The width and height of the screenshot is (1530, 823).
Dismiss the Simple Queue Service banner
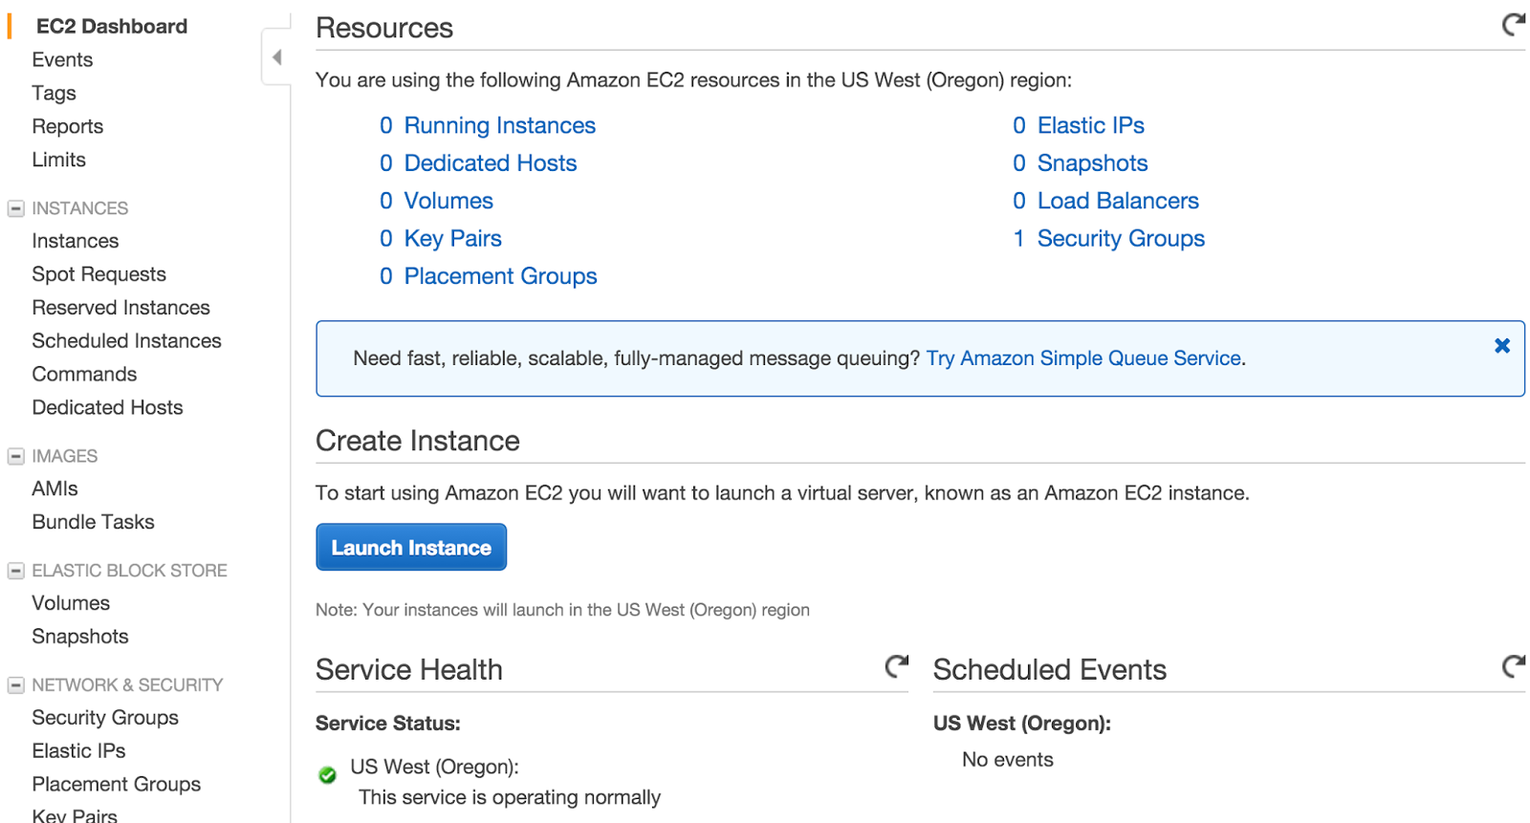pos(1502,346)
